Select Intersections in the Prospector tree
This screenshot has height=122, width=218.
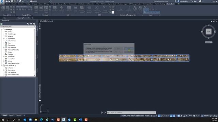point(11,59)
